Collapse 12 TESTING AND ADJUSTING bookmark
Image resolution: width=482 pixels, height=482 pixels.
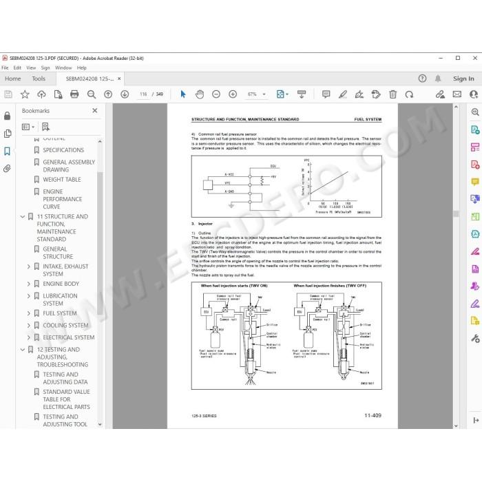pos(23,350)
